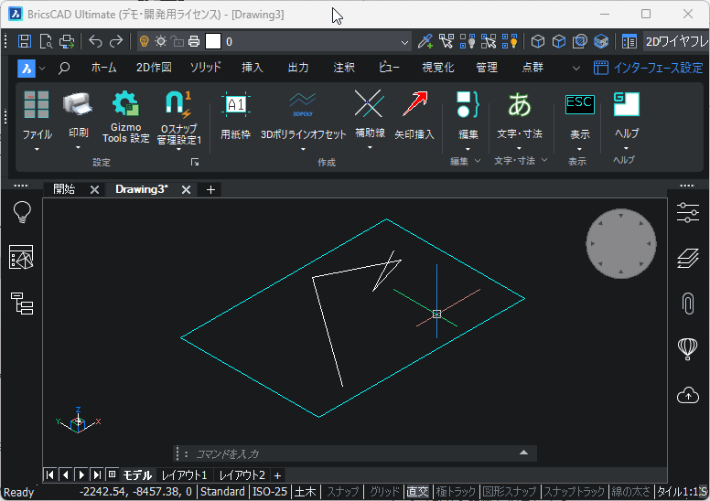Enable グリッド grid display in status bar

[x=384, y=492]
